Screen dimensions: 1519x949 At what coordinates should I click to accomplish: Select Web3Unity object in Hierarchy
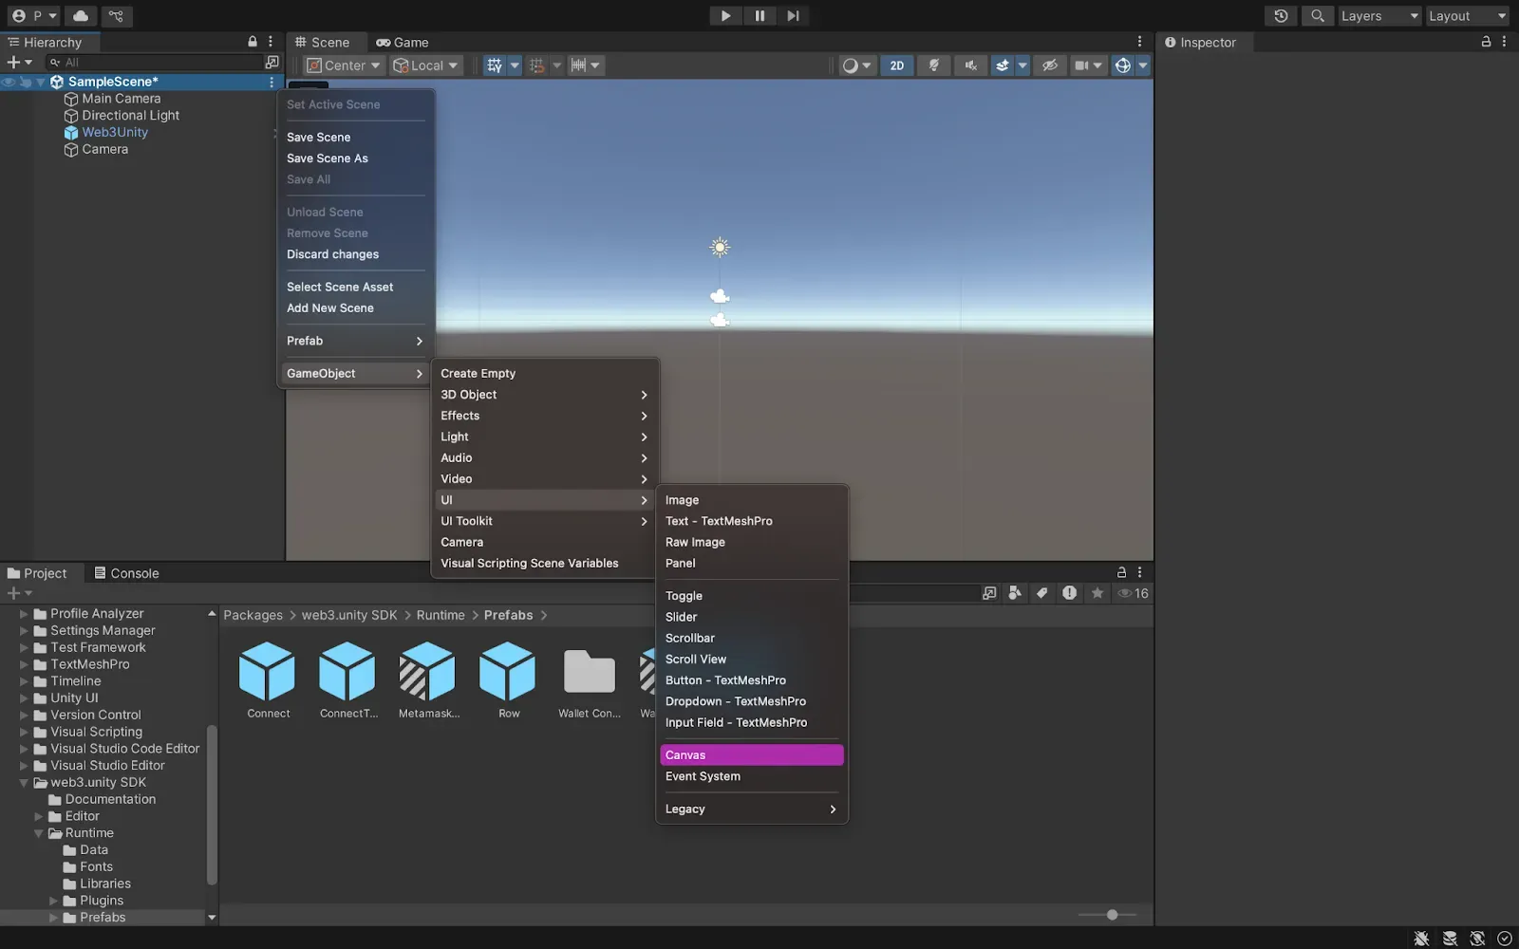click(x=115, y=133)
